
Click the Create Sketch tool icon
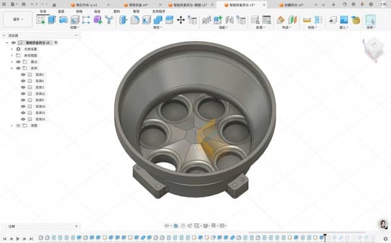[x=41, y=20]
